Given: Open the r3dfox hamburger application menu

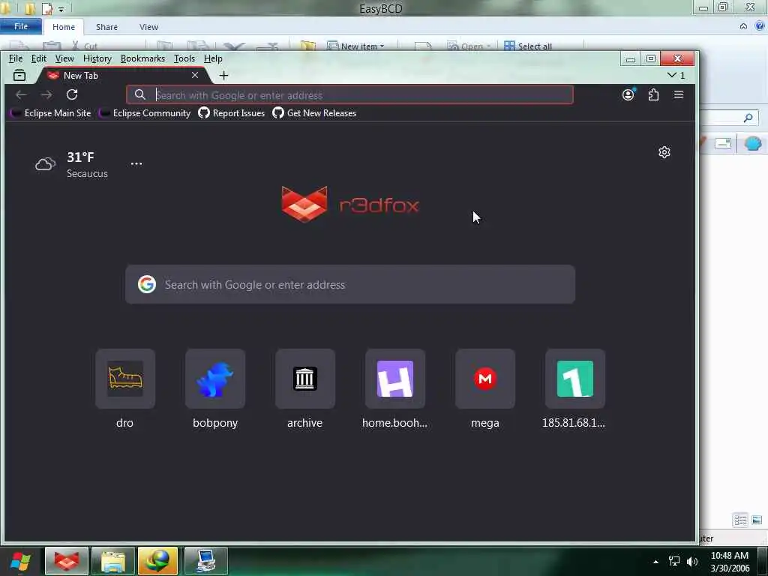Looking at the screenshot, I should click(x=678, y=94).
